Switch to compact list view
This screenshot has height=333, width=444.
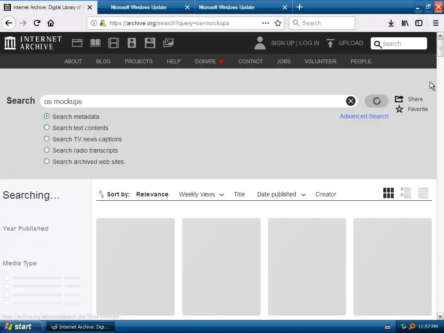click(x=423, y=193)
